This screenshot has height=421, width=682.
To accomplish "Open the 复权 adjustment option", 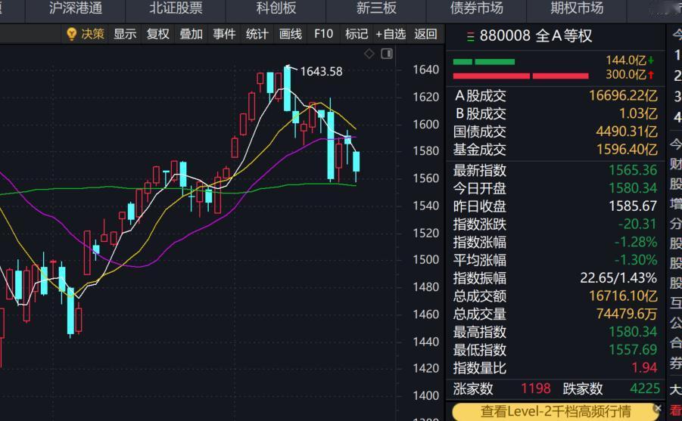I will [158, 34].
